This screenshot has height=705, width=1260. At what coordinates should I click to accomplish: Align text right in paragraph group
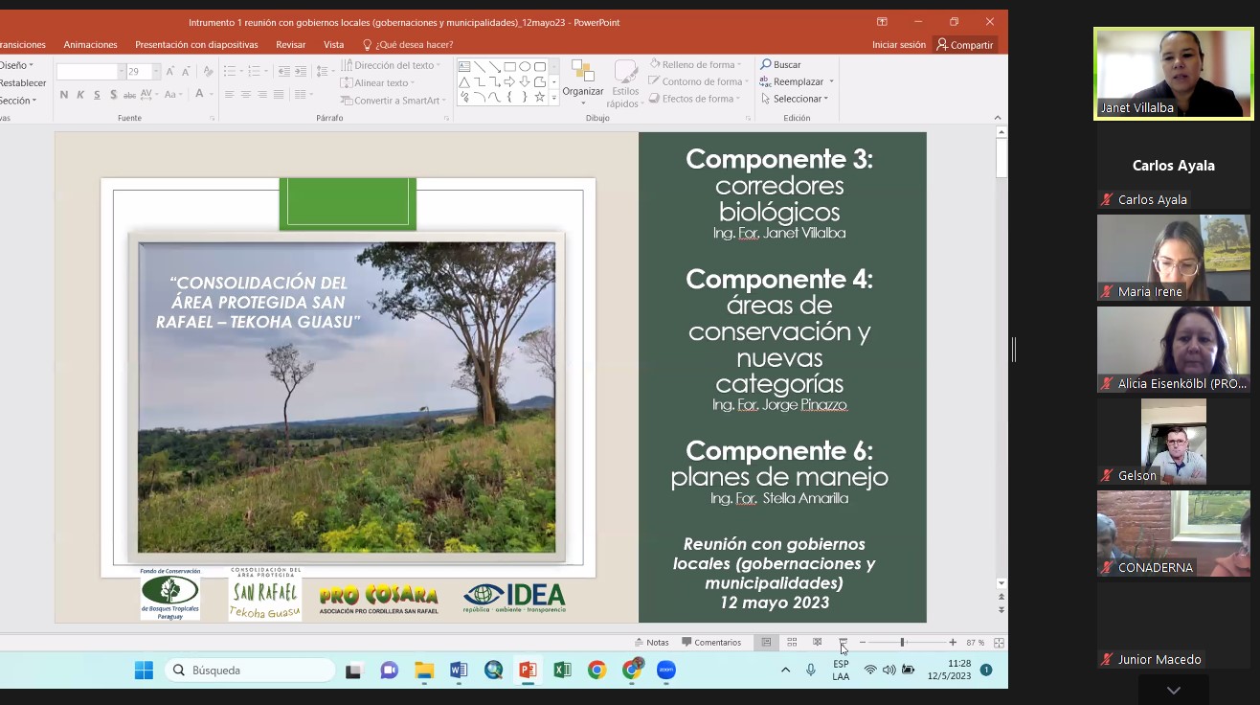pyautogui.click(x=261, y=94)
